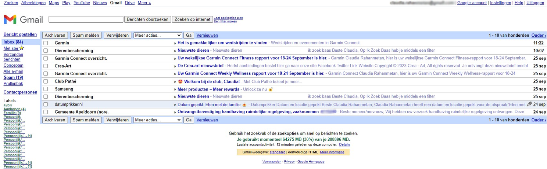Go to older messages via top Ouder link

539,36
